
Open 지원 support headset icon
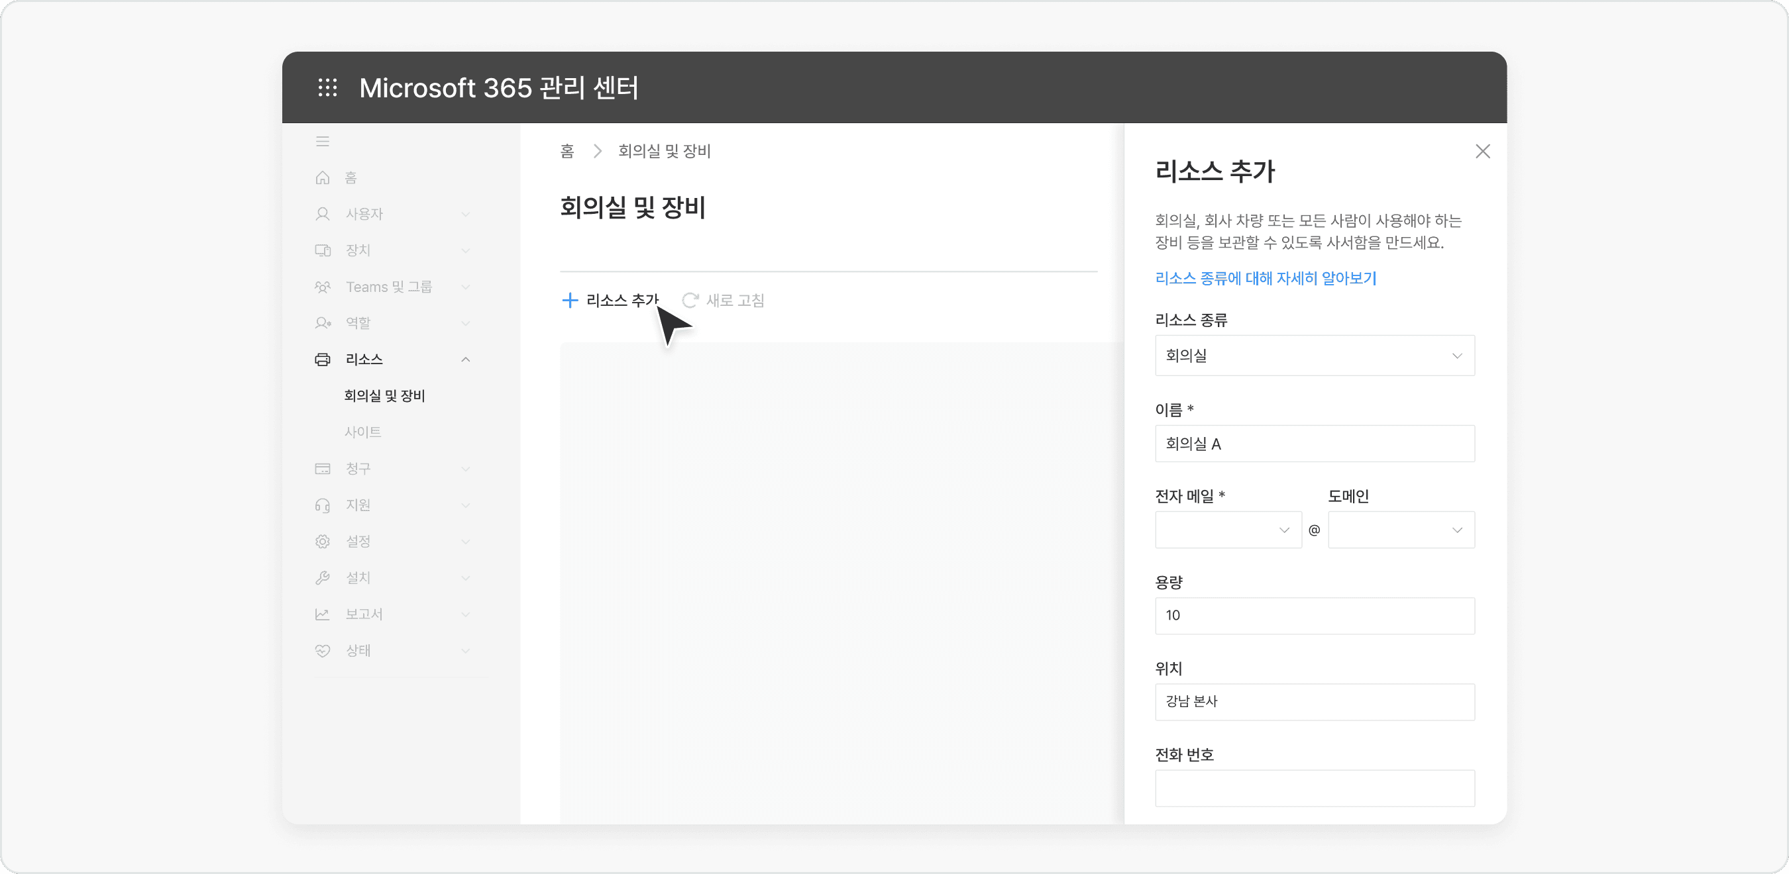pyautogui.click(x=323, y=505)
